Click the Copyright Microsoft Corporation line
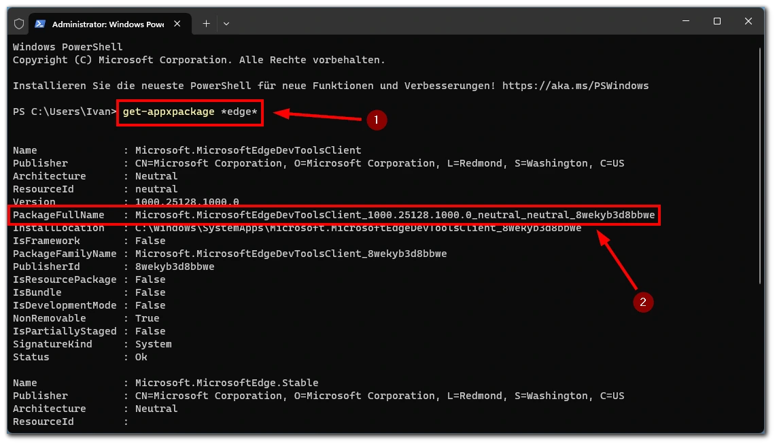 198,60
